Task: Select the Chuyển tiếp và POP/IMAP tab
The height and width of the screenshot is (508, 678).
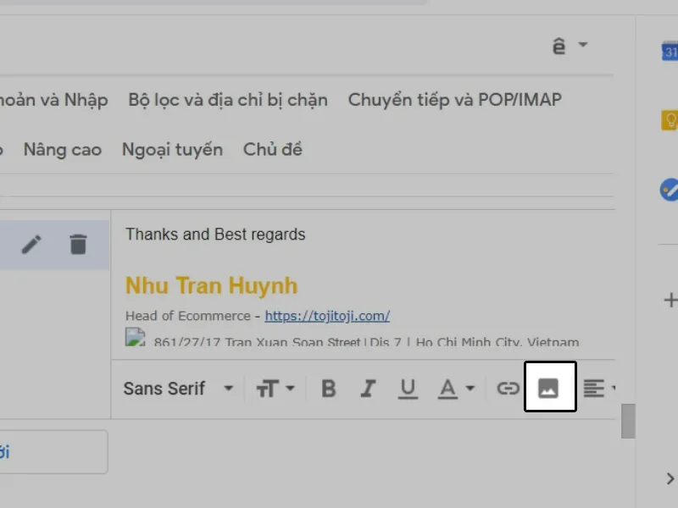Action: [454, 99]
